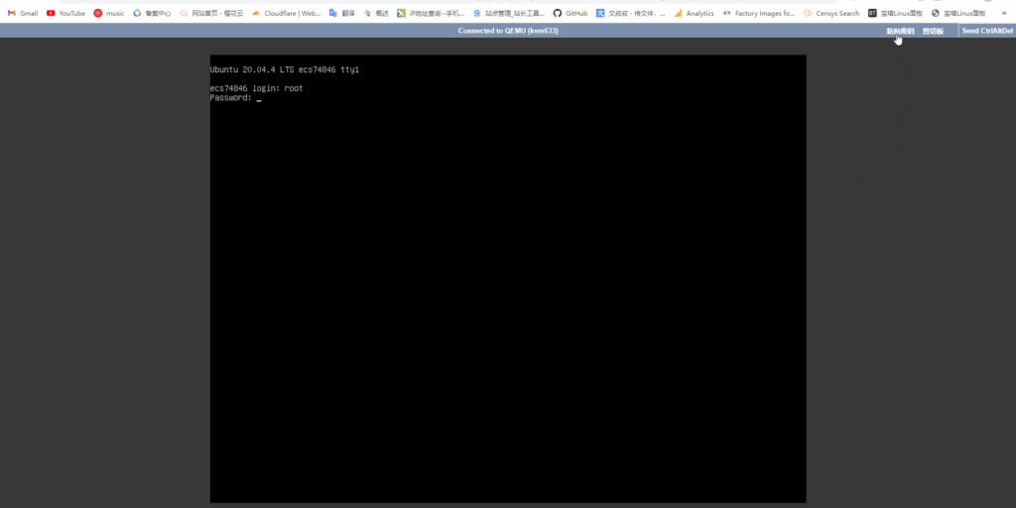This screenshot has width=1016, height=508.
Task: Click the Connected to QEMU status text
Action: 507,31
